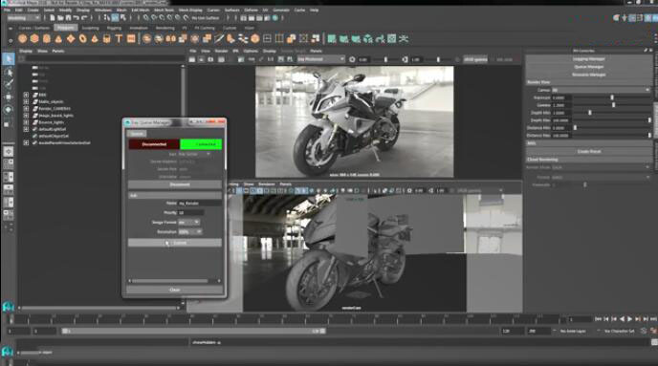Expand the Render_Cameras node in the outliner
The image size is (658, 366).
(x=26, y=109)
